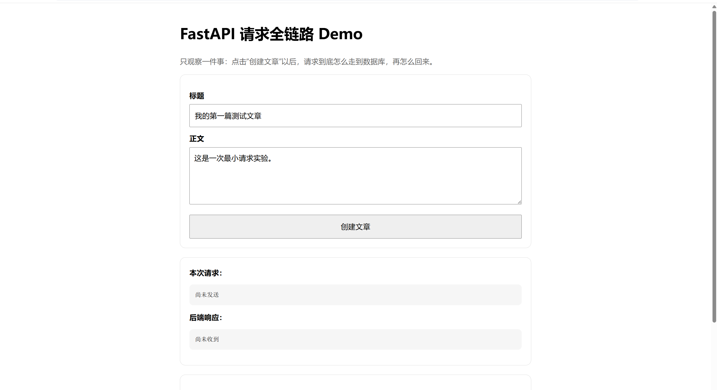The image size is (717, 390).
Task: Click the 创建文章 button
Action: (x=355, y=226)
